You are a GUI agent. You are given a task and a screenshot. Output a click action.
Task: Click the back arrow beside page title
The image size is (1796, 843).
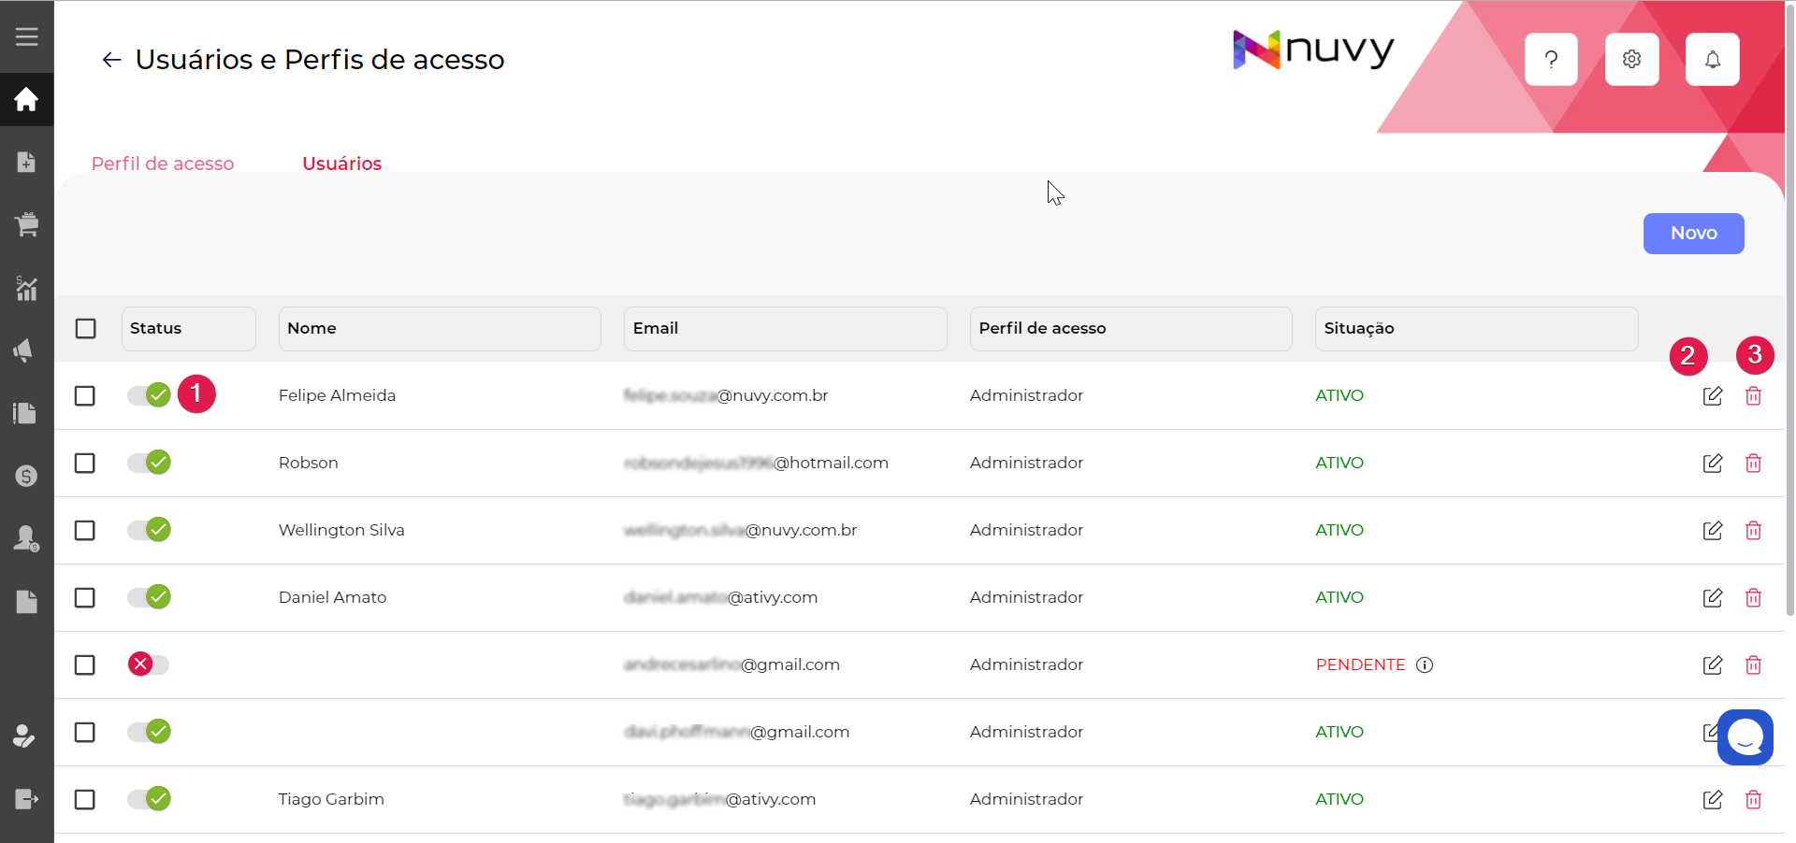(111, 60)
